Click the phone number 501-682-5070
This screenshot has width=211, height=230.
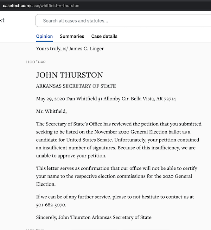coord(51,205)
